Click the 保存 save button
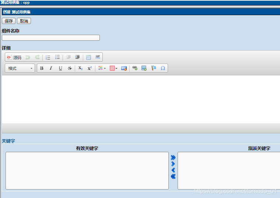 click(8, 21)
